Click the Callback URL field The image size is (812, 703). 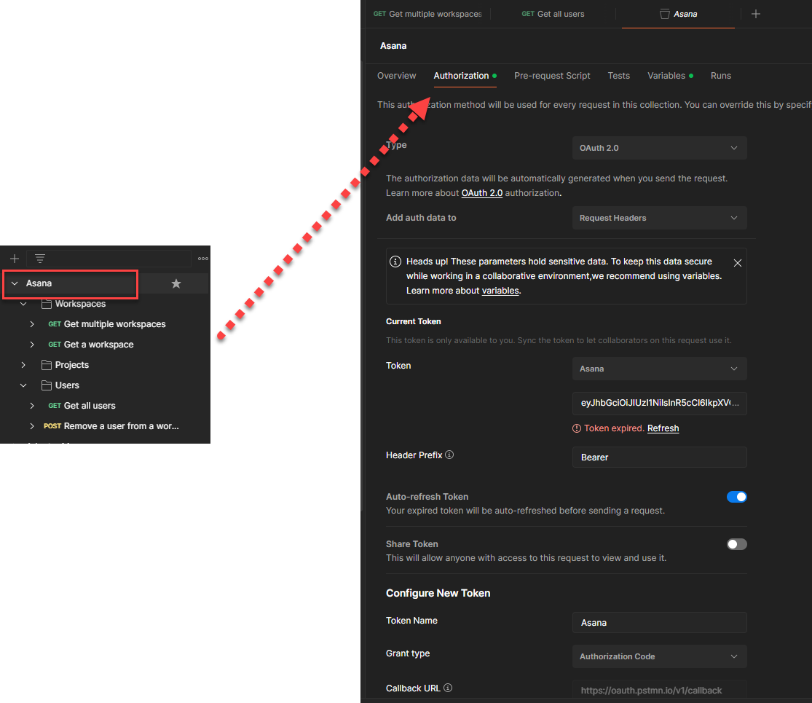coord(659,690)
